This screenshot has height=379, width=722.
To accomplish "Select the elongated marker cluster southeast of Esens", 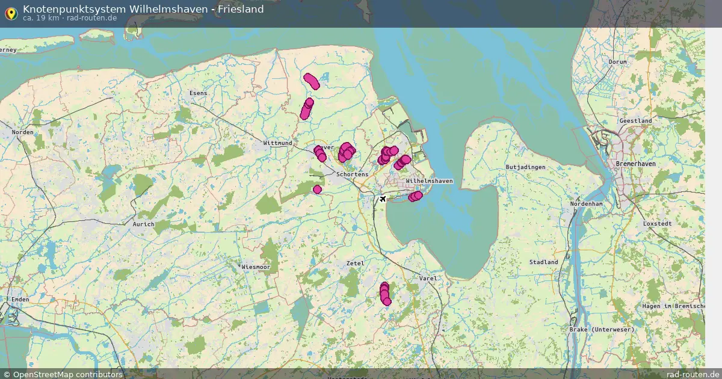I will [x=307, y=109].
